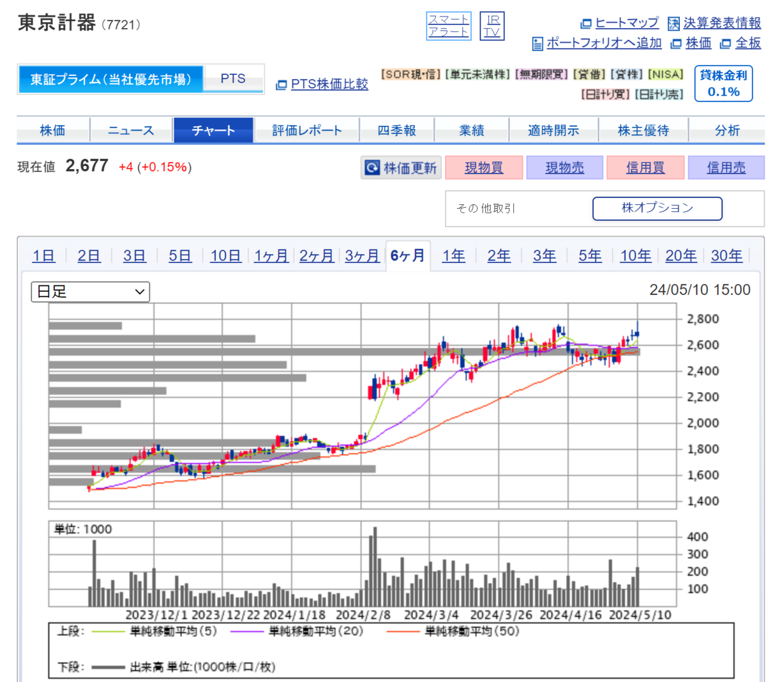Select 東証プライム(当社優先市場) market toggle
Viewport: 766px width, 682px height.
pos(110,79)
